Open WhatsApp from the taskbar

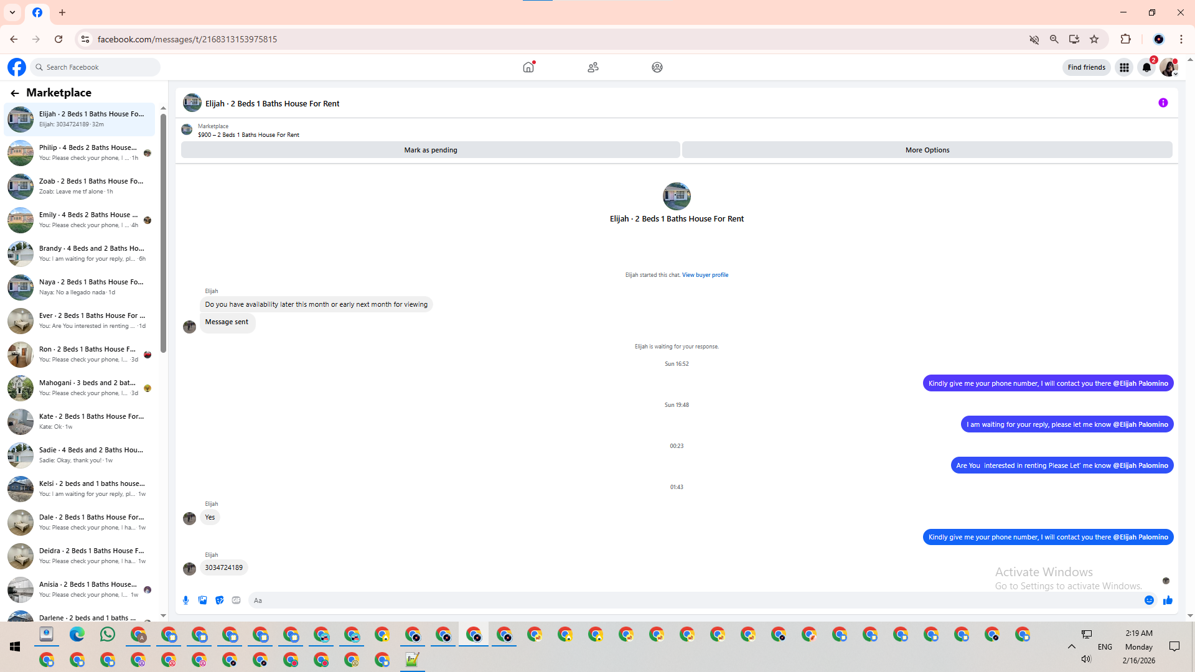107,634
